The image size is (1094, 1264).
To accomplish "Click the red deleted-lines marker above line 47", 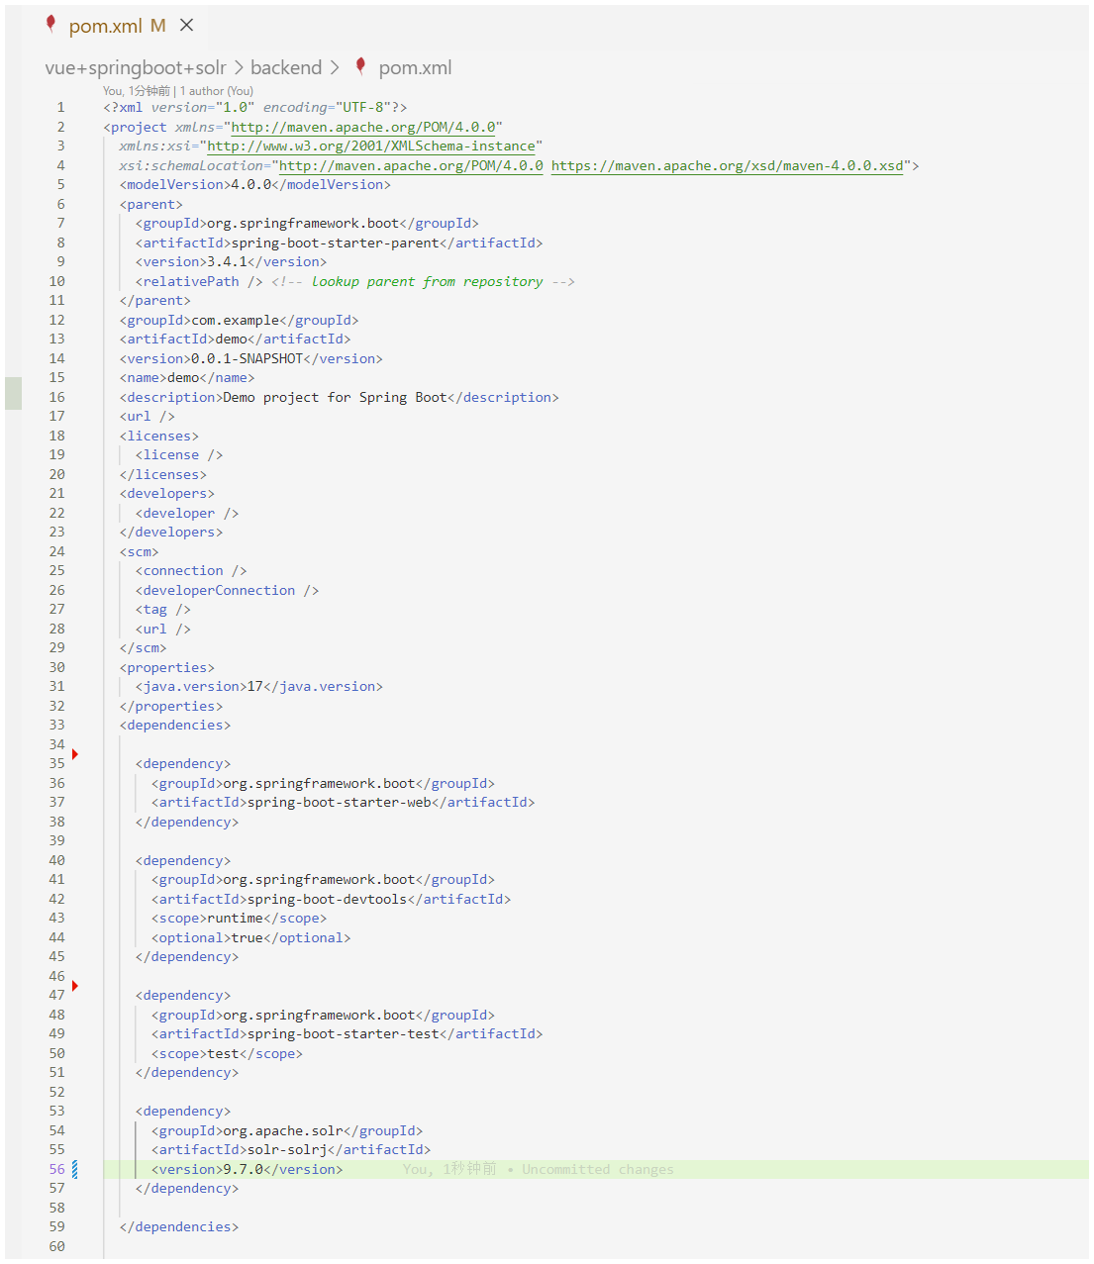I will point(75,986).
